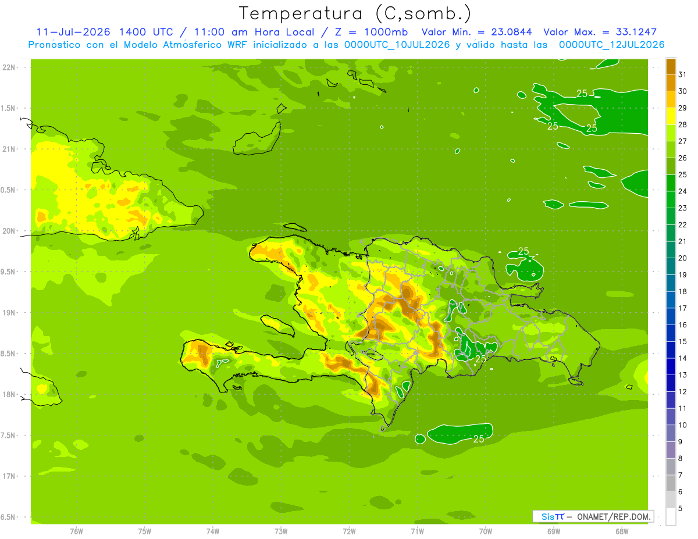
Task: Click the "19N" latitude axis label
Action: click(x=9, y=313)
